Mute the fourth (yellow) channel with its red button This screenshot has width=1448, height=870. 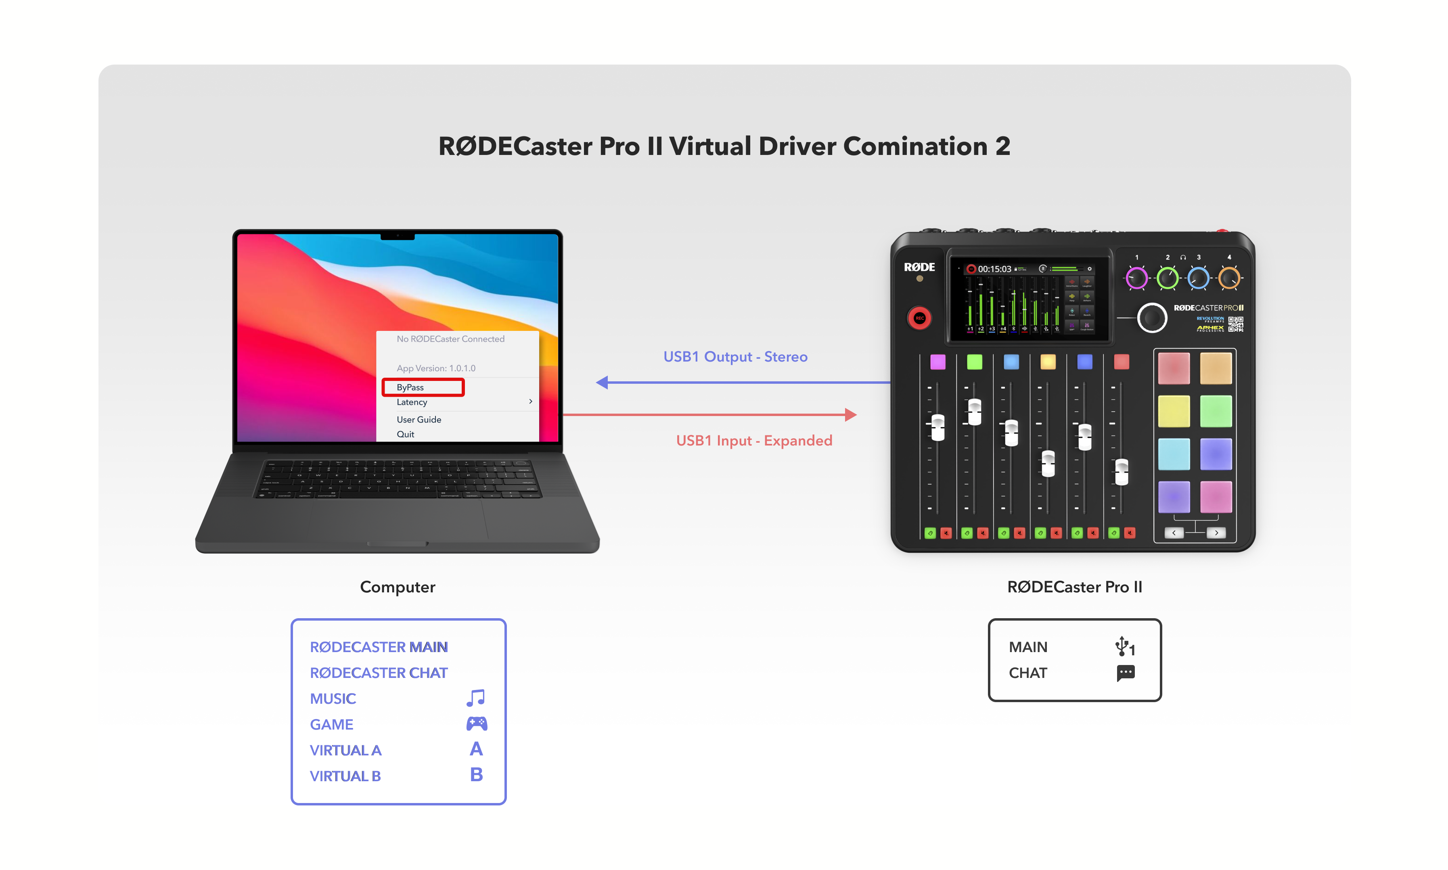coord(1056,532)
